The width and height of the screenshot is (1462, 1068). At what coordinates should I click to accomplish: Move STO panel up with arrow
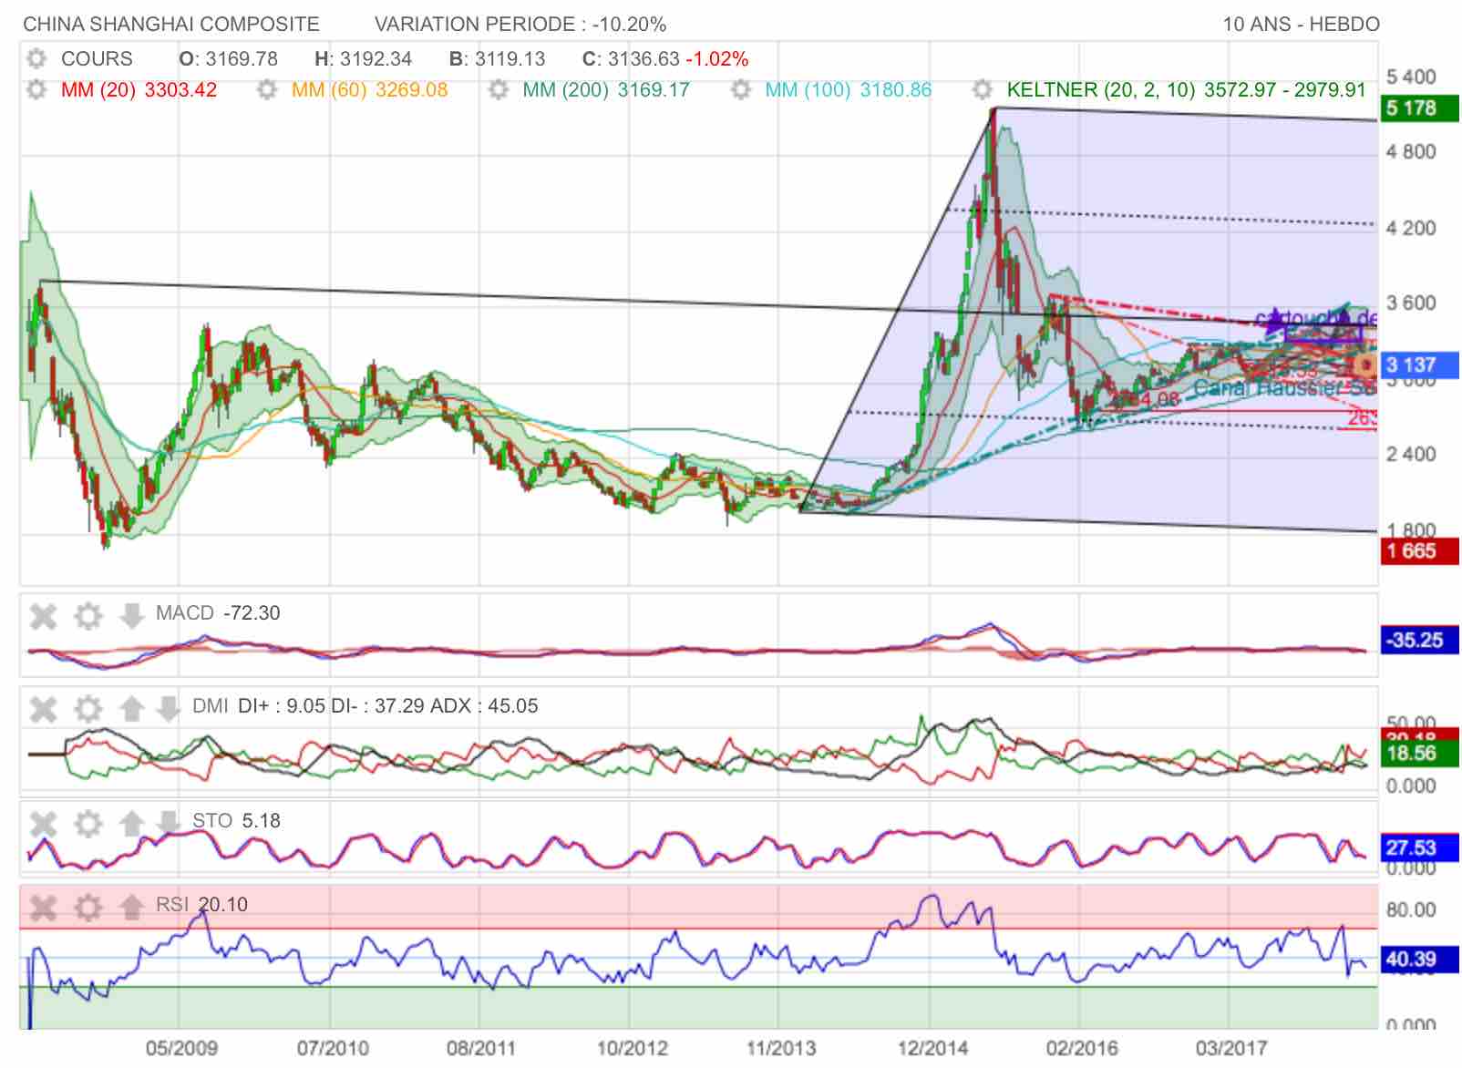point(131,824)
